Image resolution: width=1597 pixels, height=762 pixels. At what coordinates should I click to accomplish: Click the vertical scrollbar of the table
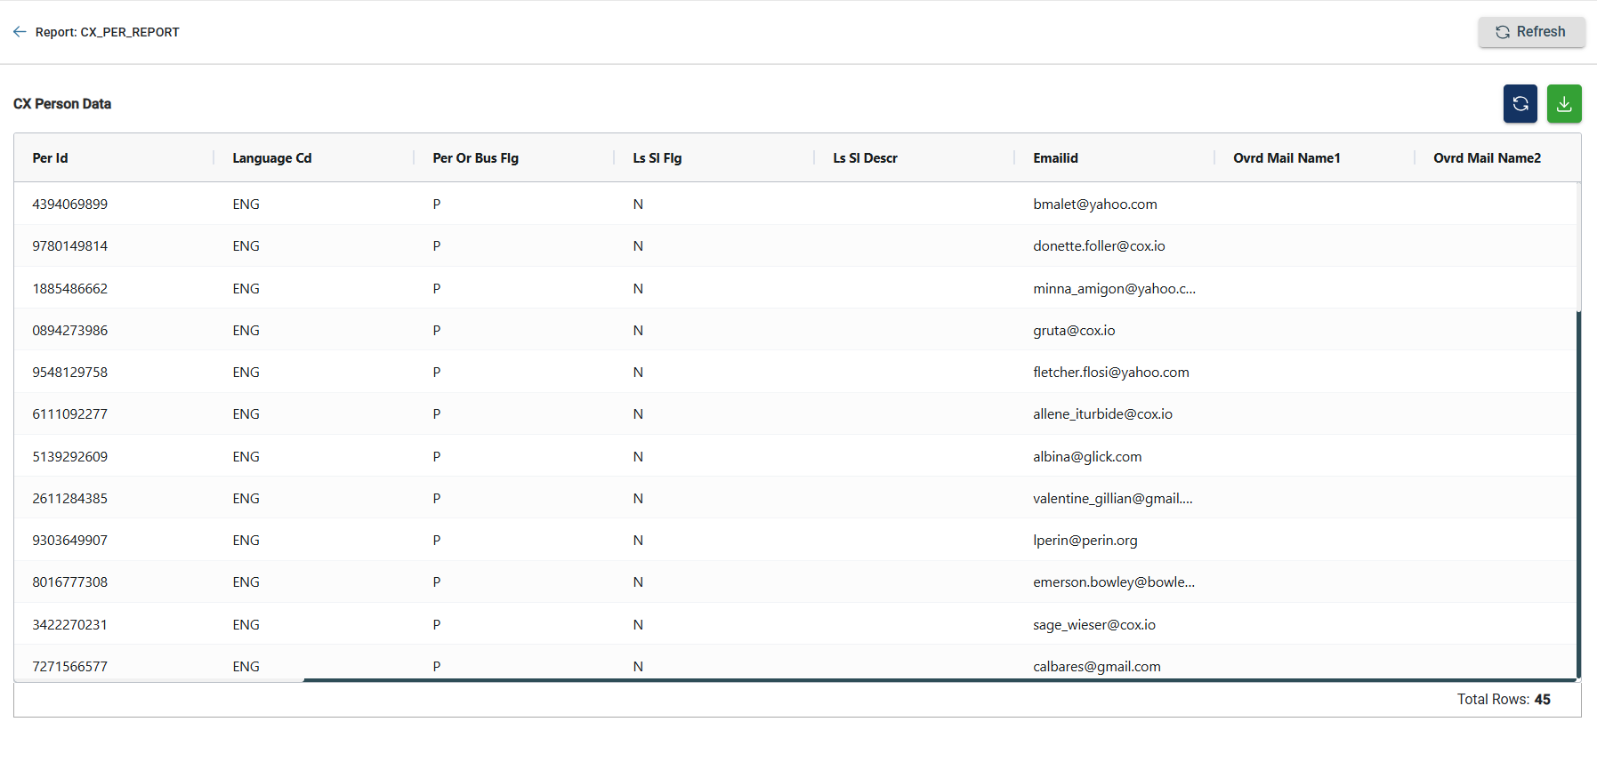pyautogui.click(x=1578, y=489)
